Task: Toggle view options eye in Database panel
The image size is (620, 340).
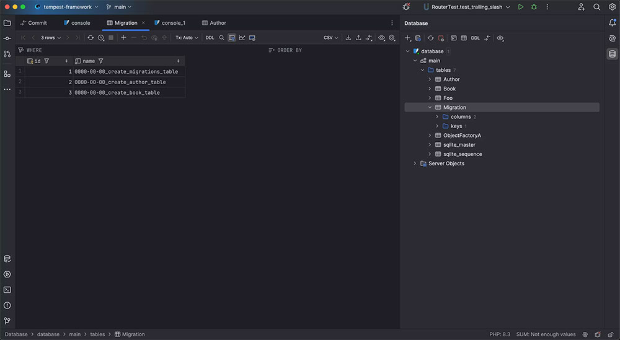Action: pyautogui.click(x=500, y=38)
